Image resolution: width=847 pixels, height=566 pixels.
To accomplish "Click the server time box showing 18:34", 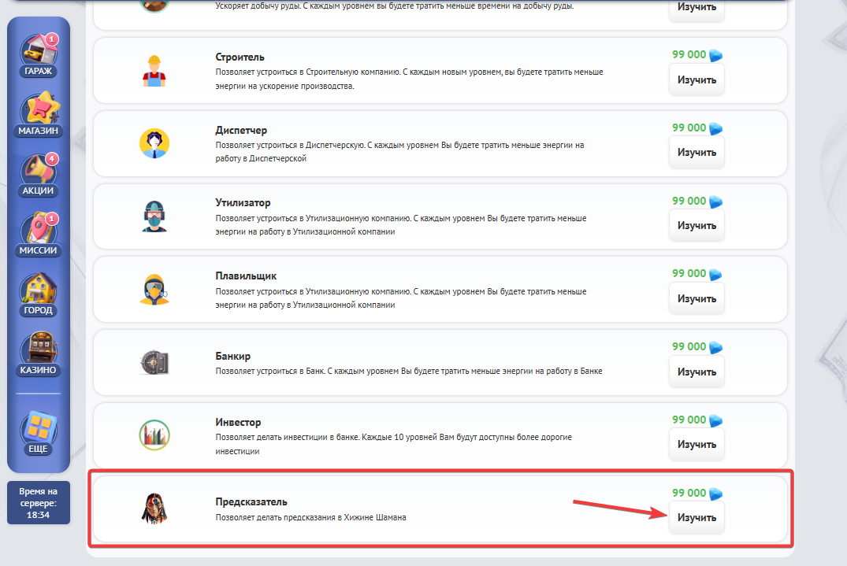I will click(x=39, y=503).
